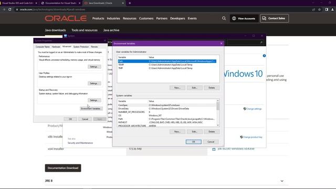Click the system variables scroll down arrow

[x=218, y=125]
